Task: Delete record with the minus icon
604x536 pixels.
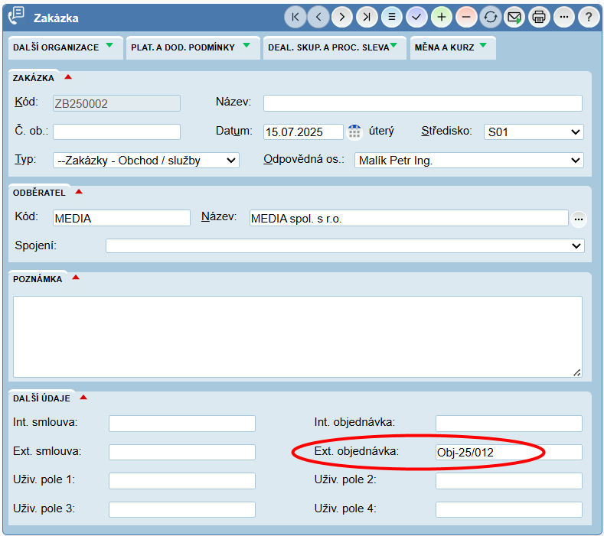Action: click(465, 17)
